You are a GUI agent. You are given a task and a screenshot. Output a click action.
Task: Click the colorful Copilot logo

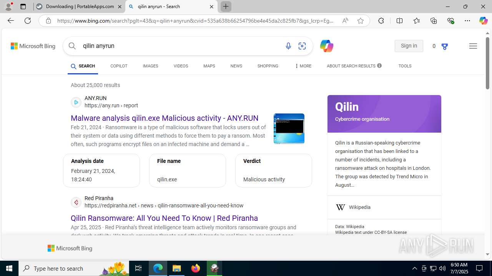point(326,46)
